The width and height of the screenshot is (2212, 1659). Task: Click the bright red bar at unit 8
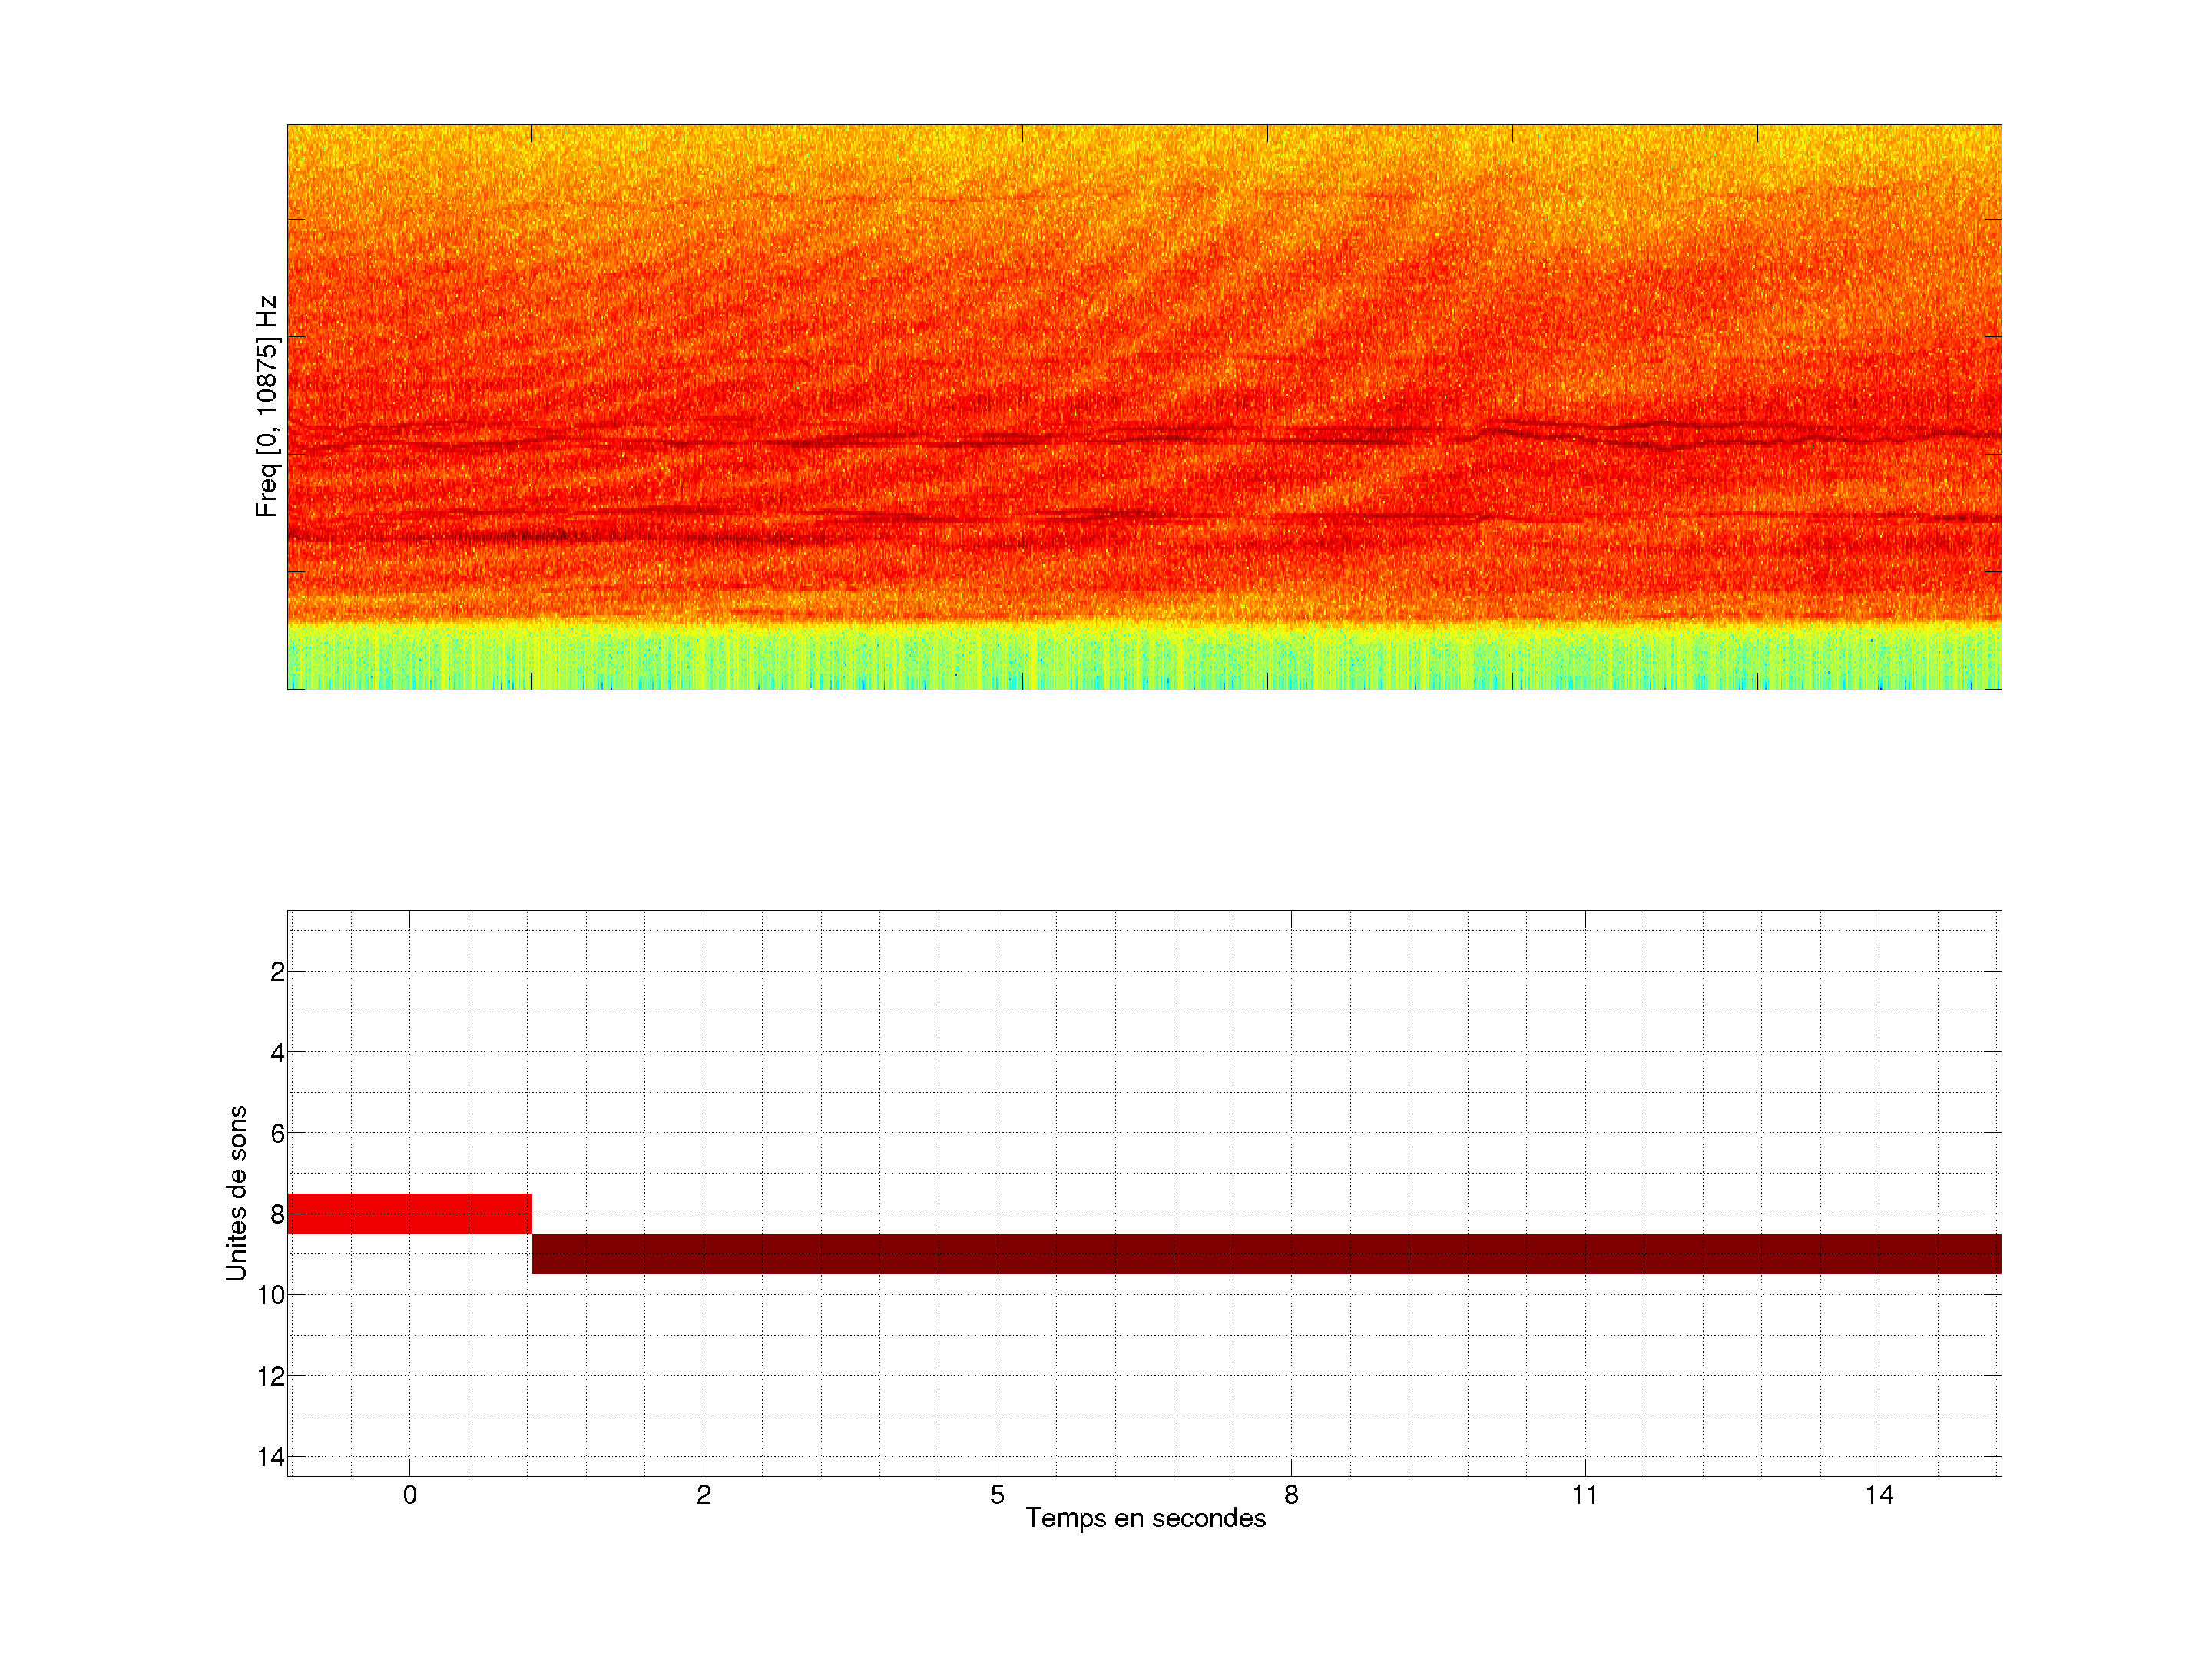tap(409, 1213)
